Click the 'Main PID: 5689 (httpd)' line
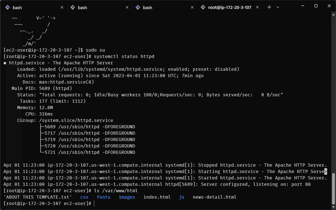The height and width of the screenshot is (210, 336). [x=42, y=88]
